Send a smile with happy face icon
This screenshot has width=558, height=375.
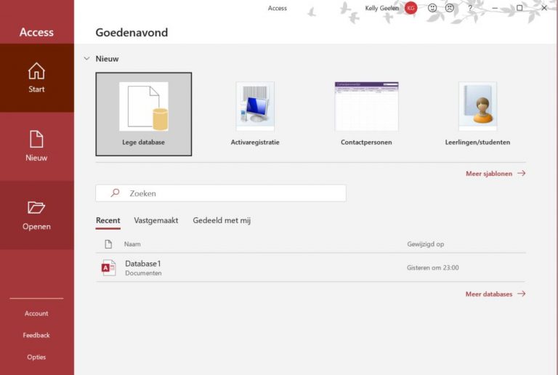(432, 8)
